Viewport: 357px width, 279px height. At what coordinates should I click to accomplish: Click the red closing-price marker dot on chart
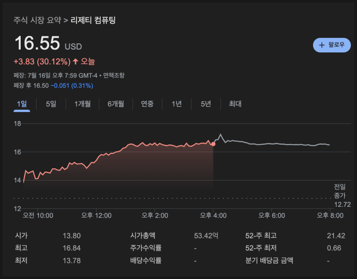click(213, 144)
